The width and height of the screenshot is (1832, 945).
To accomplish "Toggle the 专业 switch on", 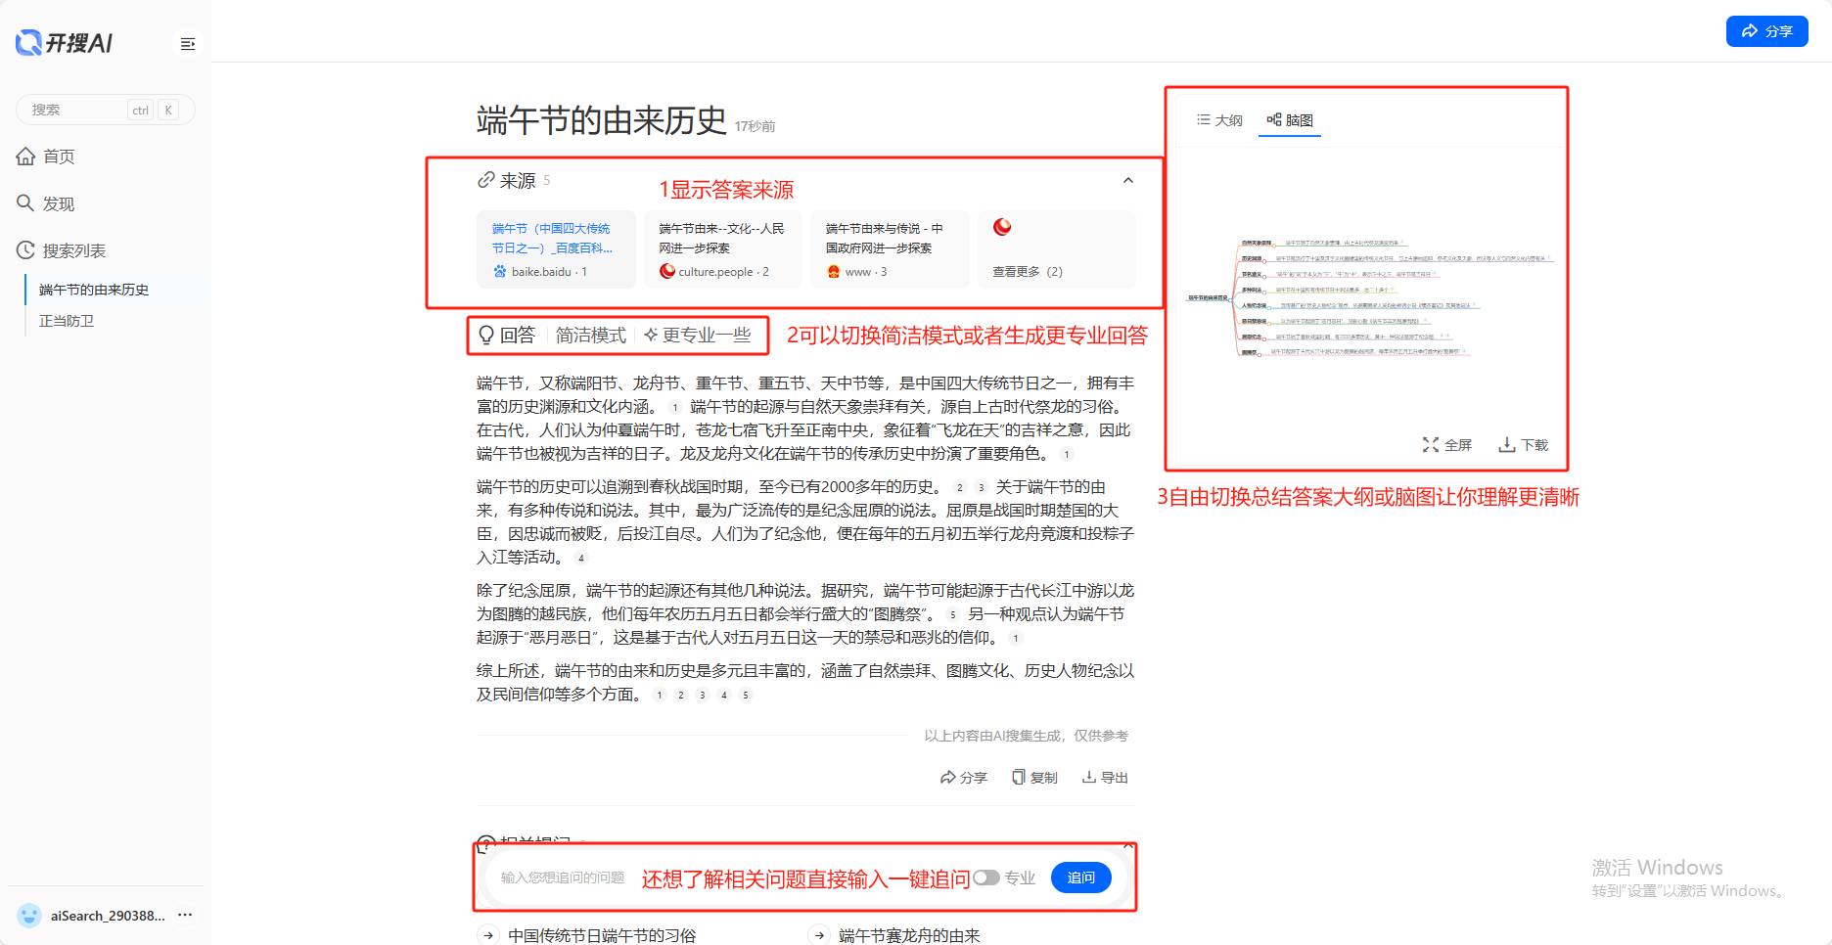I will 986,877.
